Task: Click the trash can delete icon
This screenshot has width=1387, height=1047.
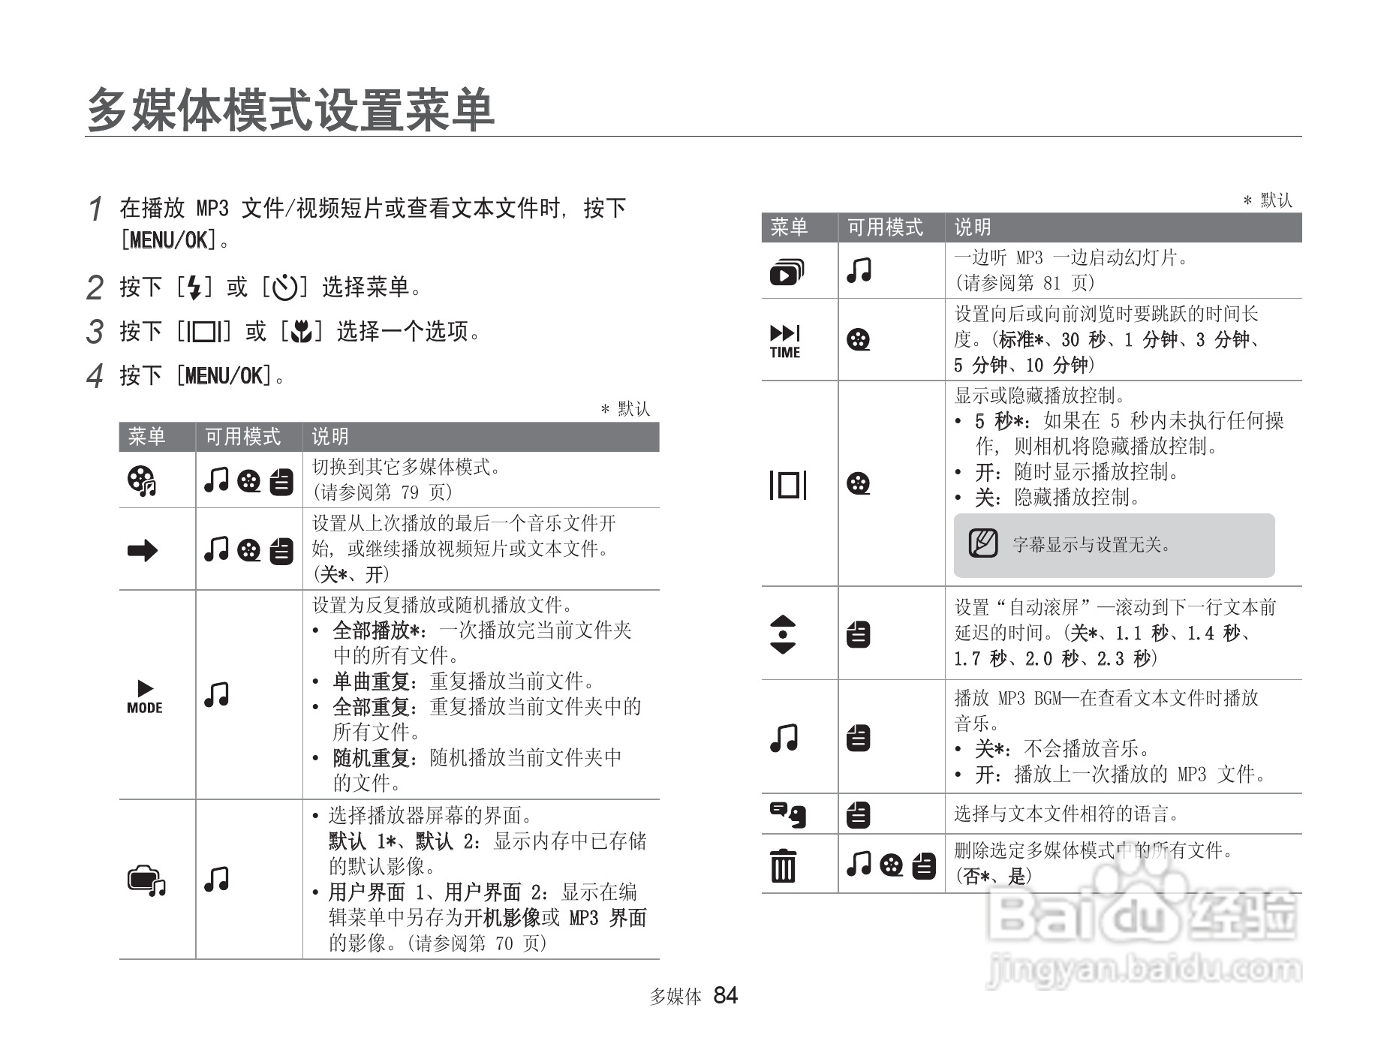Action: (783, 865)
